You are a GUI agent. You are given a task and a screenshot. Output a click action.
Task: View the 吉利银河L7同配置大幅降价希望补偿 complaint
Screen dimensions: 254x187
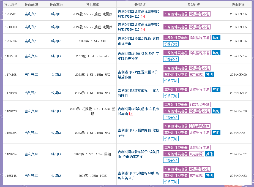point(138,75)
